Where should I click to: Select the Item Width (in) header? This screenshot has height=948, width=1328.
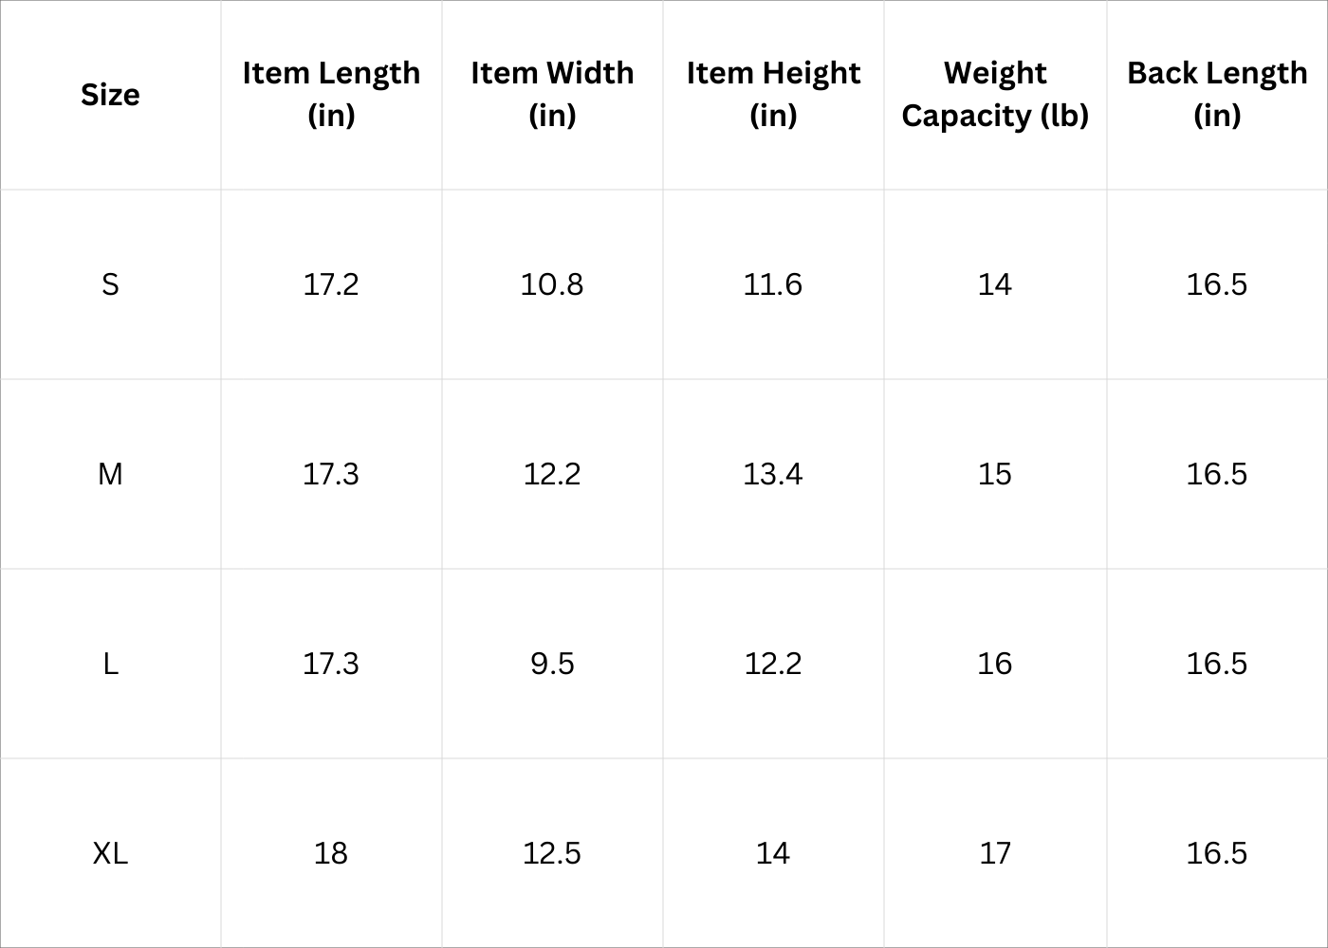(x=552, y=94)
